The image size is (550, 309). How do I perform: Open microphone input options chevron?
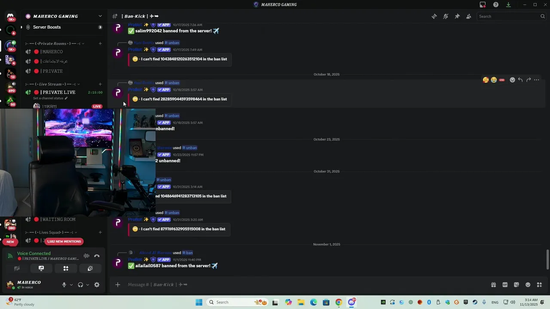click(x=71, y=285)
